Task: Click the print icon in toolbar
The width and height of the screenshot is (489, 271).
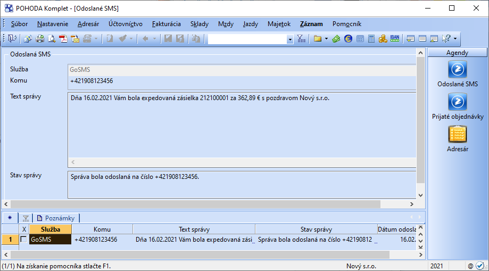Action: 40,38
